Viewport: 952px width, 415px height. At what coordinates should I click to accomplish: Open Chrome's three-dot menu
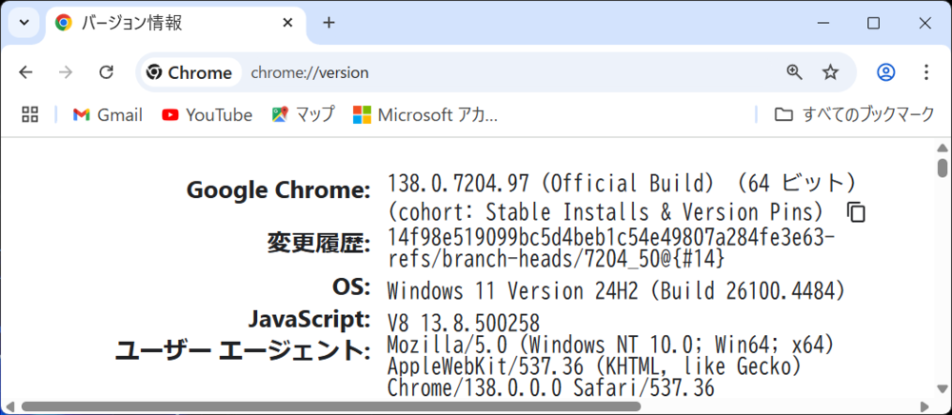926,72
